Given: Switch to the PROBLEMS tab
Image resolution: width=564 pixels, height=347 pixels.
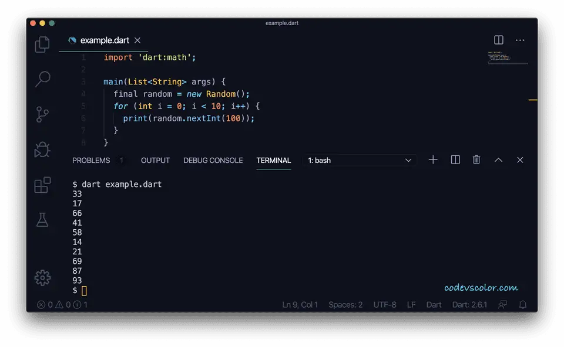Looking at the screenshot, I should coord(91,161).
